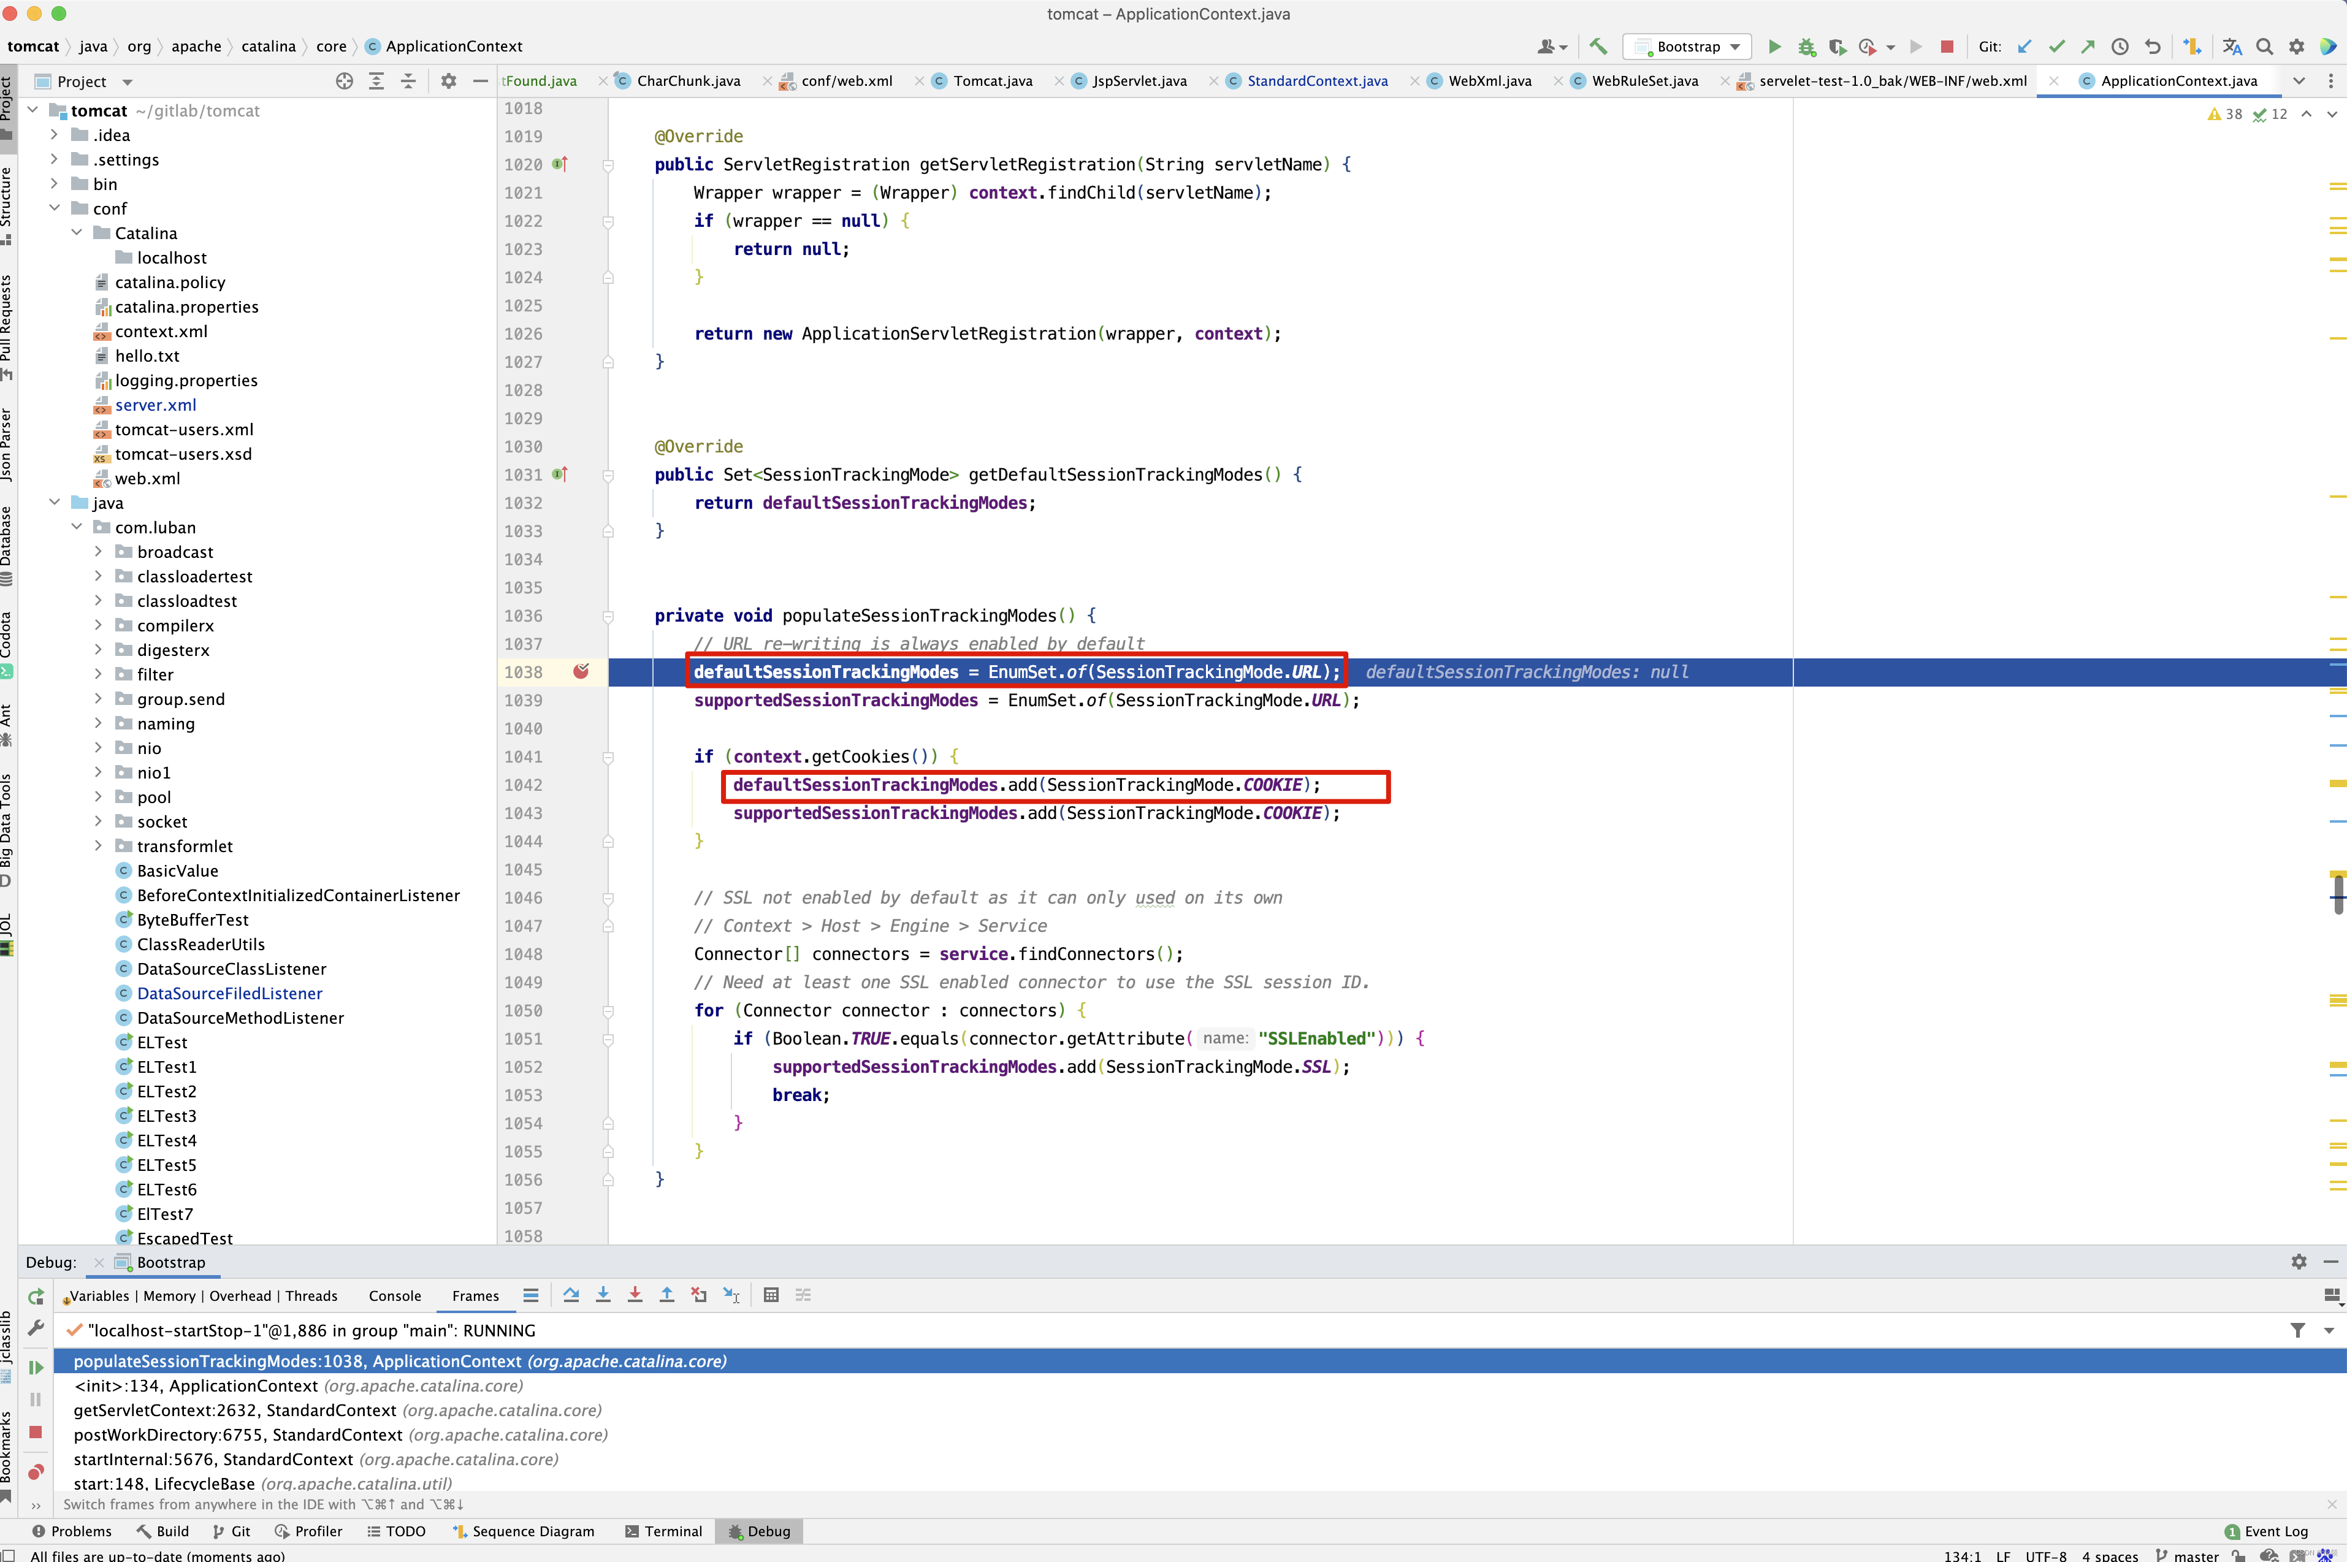2347x1562 pixels.
Task: Open Terminal tool window button
Action: click(663, 1531)
